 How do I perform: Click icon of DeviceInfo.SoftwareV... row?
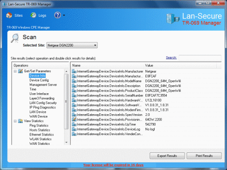click(74, 105)
